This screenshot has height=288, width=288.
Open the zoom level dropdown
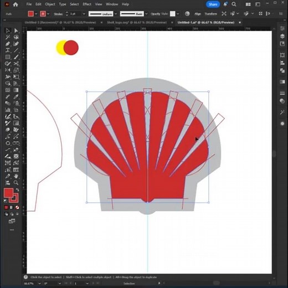click(x=39, y=284)
